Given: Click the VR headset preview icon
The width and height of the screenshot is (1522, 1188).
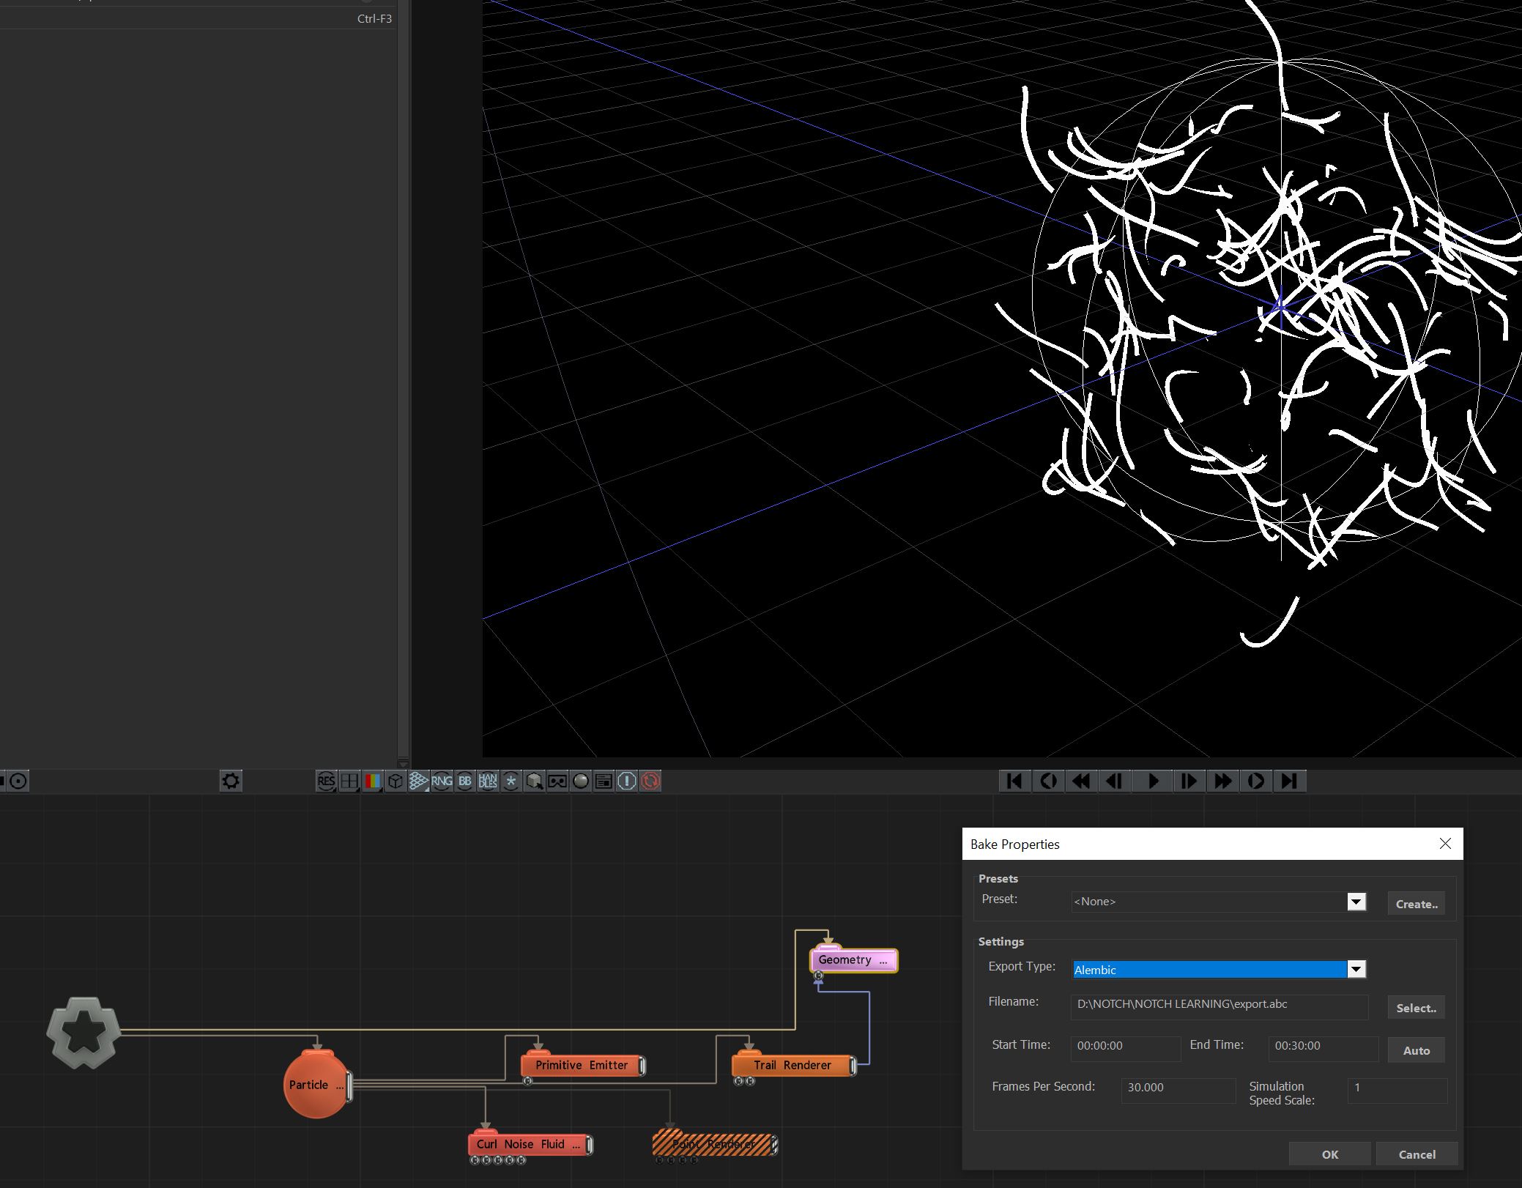Looking at the screenshot, I should 557,781.
